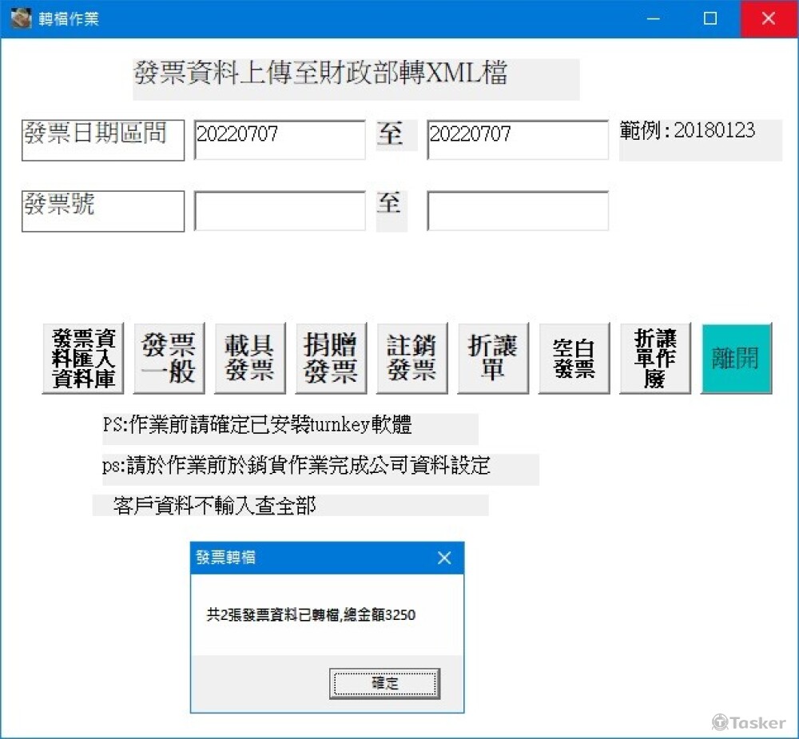Close the 發票轉檔 dialog with X

pos(444,558)
